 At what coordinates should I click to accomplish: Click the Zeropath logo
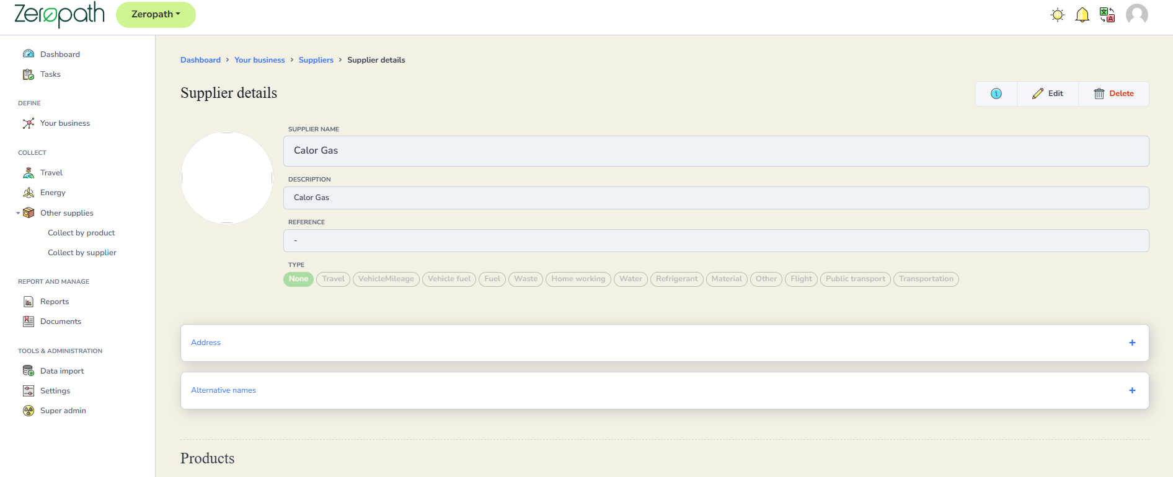point(60,14)
